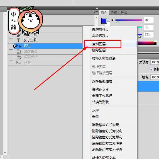
Task: Click the 不透明度 field showing 100%
Action: (155, 62)
